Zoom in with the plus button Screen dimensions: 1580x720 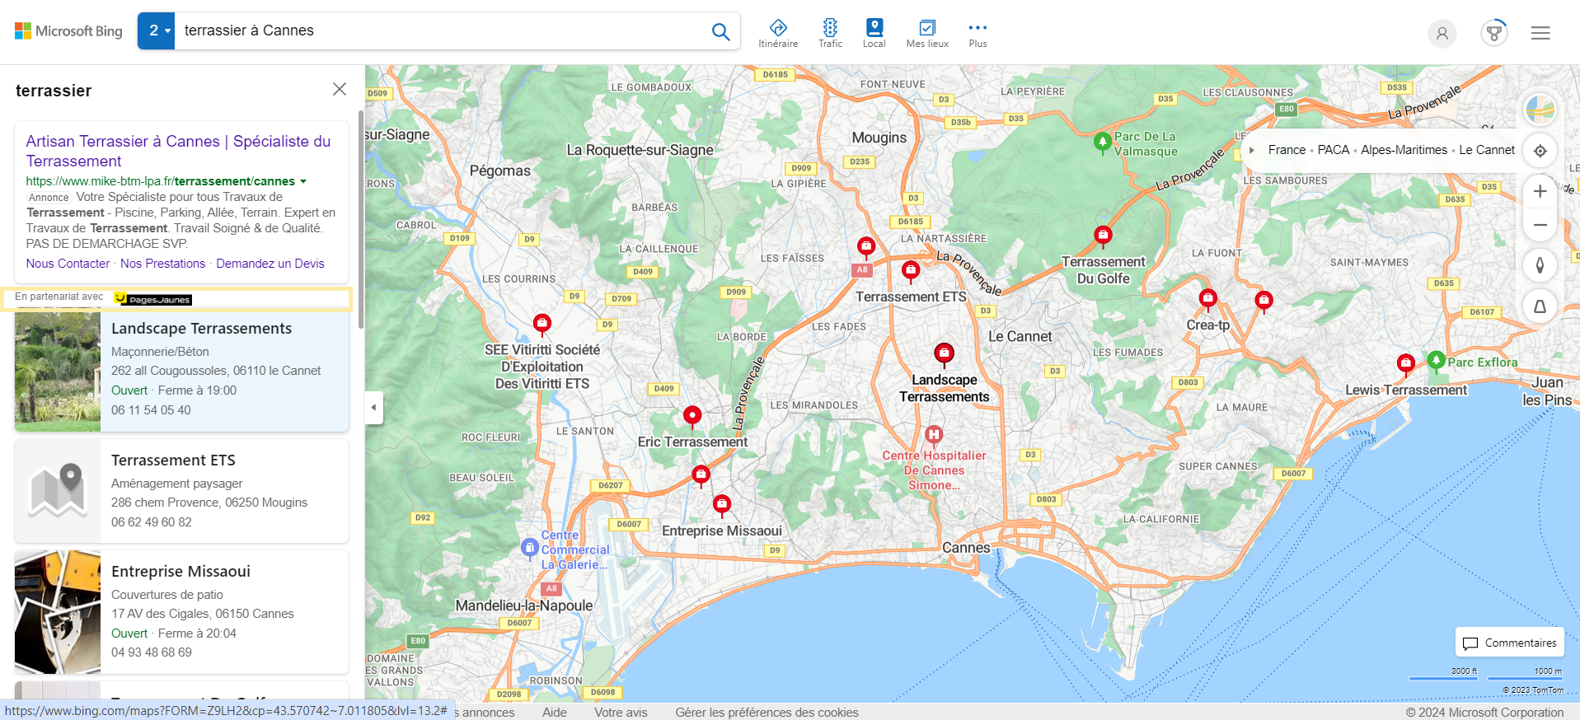coord(1540,191)
